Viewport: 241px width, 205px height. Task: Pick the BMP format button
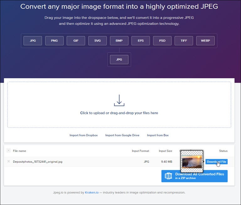119,41
